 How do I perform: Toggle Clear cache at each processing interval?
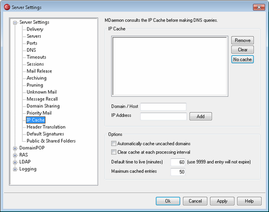[x=114, y=152]
